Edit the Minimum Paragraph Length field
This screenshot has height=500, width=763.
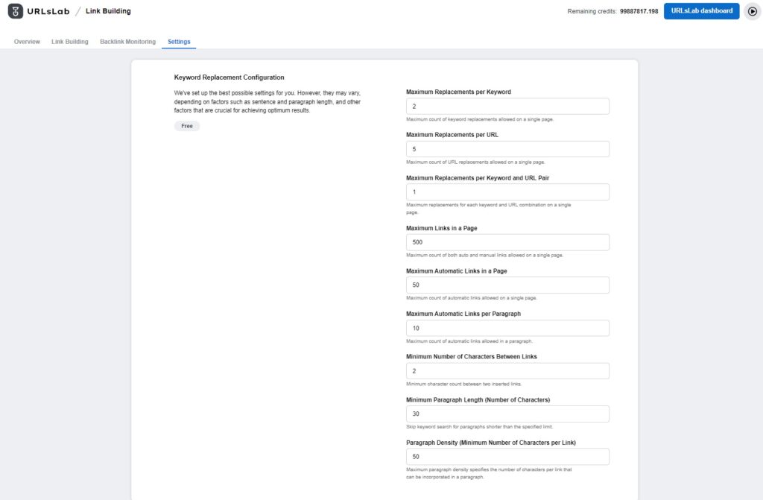click(x=507, y=414)
